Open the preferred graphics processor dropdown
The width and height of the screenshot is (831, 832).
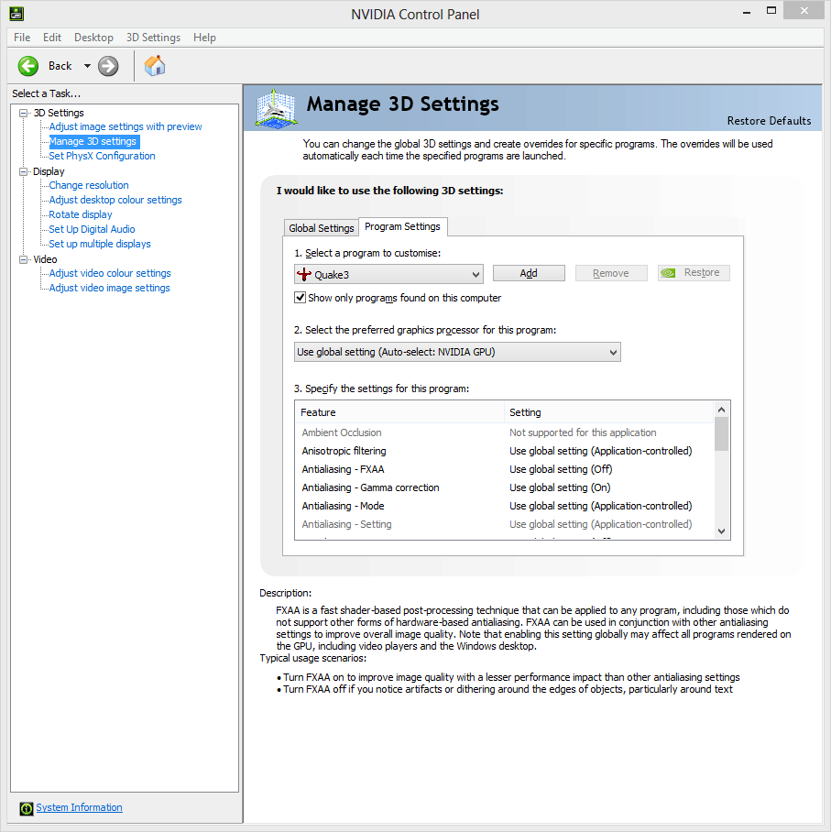click(457, 352)
